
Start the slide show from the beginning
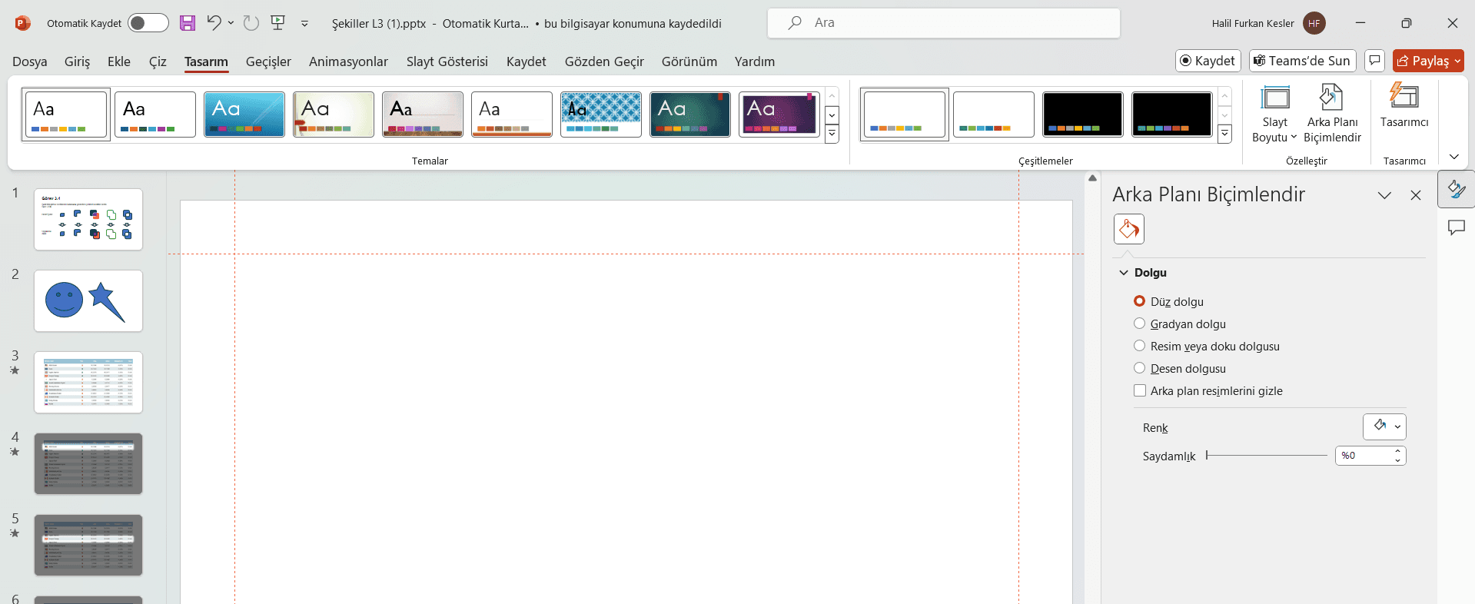point(278,23)
